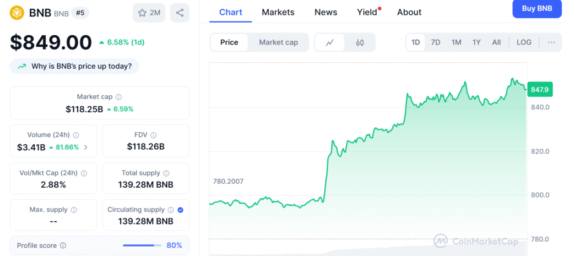Open "Why is BNB's price up today?"
This screenshot has height=256, width=564.
click(75, 66)
